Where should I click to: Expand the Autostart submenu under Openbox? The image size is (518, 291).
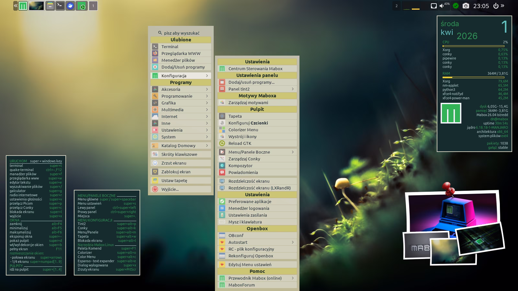[257, 242]
